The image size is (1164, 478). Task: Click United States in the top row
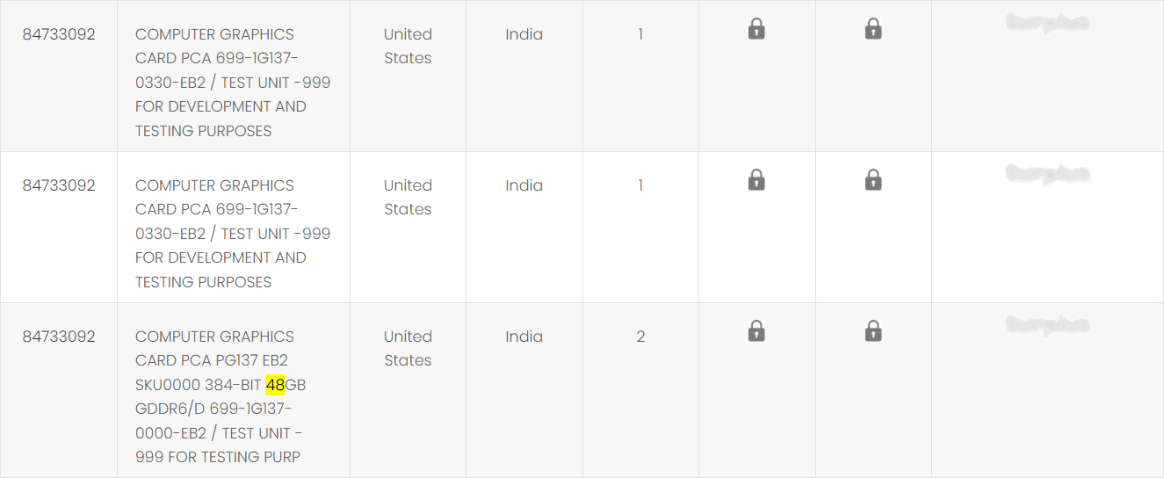[x=408, y=46]
